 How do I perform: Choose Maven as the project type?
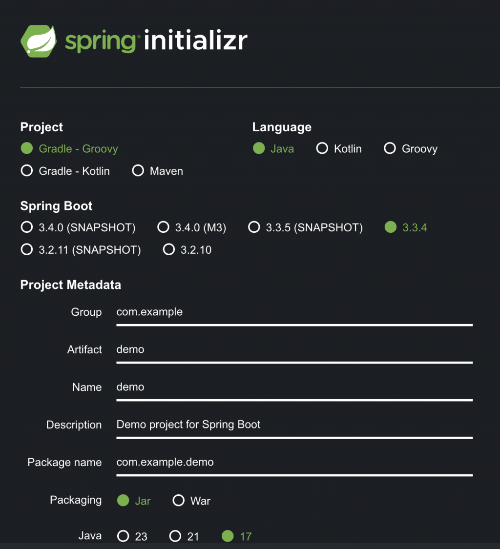click(x=138, y=171)
